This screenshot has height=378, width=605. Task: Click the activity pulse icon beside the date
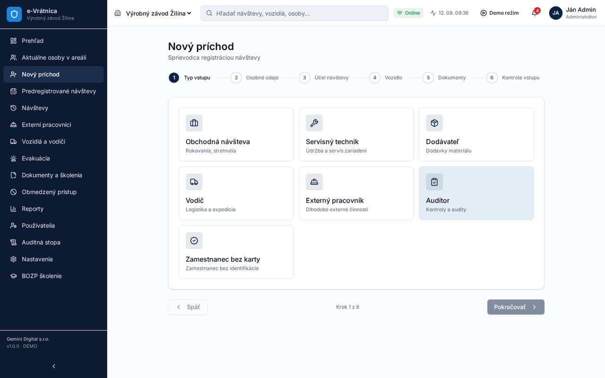pos(433,13)
